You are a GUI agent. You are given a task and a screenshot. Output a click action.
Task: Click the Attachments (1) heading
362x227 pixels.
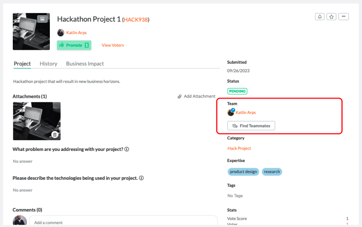coord(30,97)
